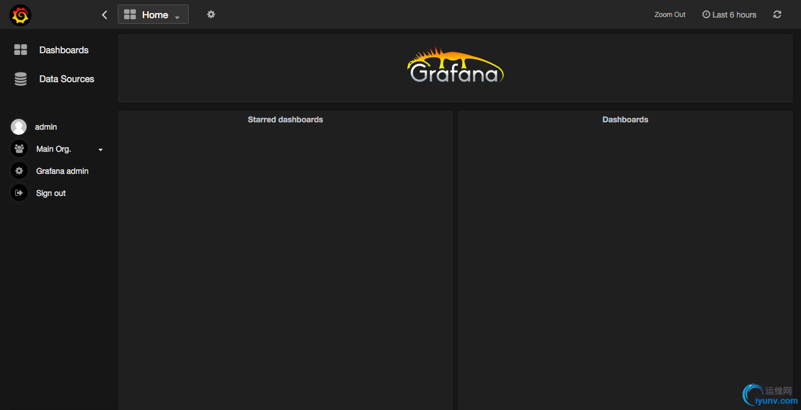801x410 pixels.
Task: Open Data Sources from the side menu
Action: [67, 79]
